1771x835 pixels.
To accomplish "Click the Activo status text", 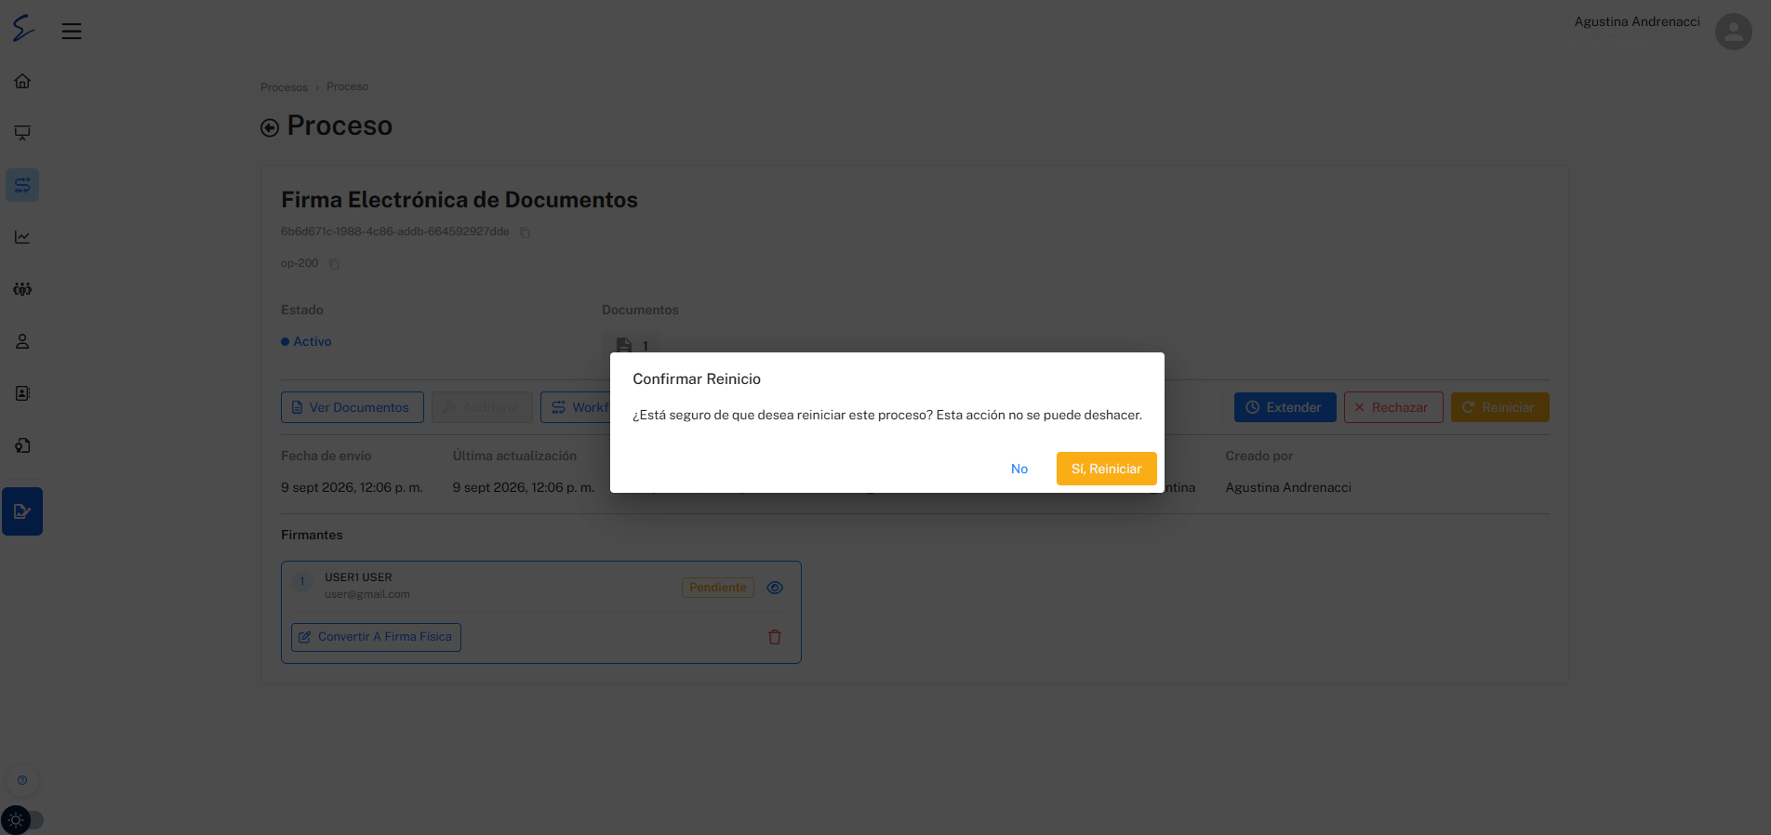I will click(x=313, y=341).
